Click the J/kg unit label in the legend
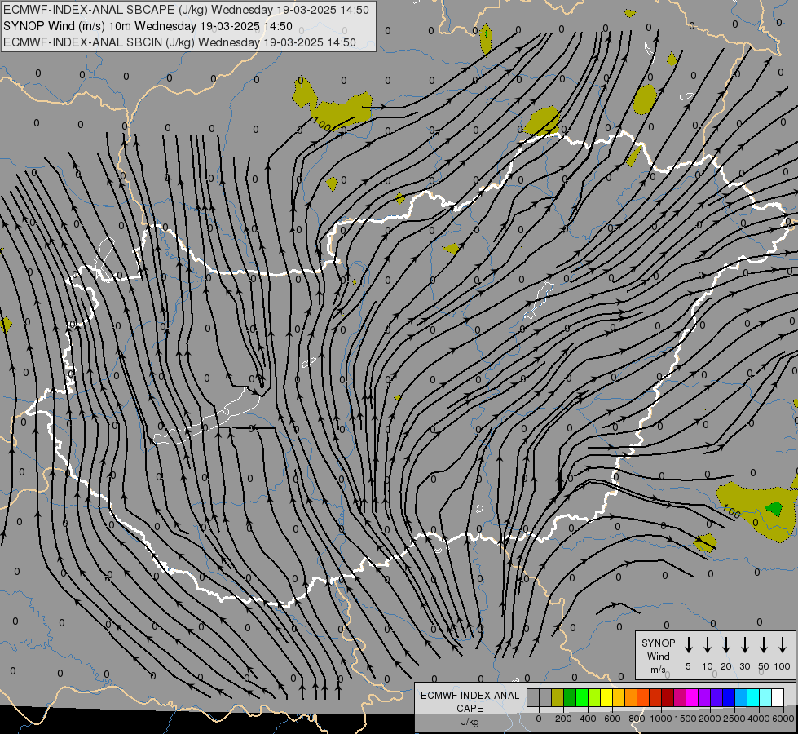The width and height of the screenshot is (798, 734). coord(470,722)
